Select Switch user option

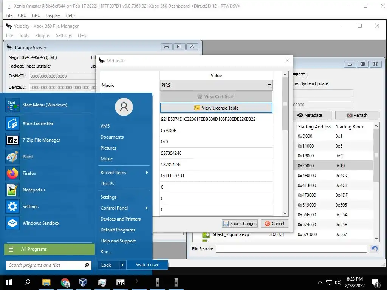click(147, 265)
